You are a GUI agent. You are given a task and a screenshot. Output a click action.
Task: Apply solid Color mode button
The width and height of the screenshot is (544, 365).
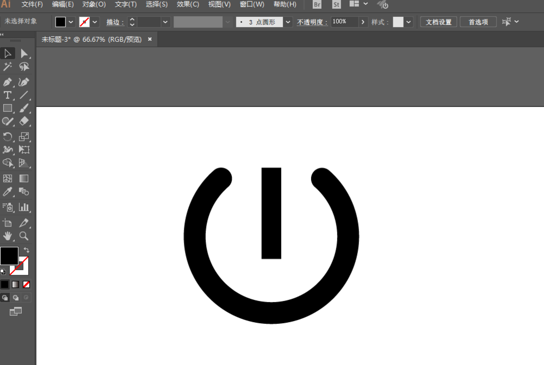click(x=5, y=284)
